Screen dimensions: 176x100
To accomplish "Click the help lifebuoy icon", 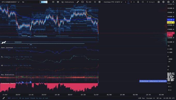I will coord(168,2).
